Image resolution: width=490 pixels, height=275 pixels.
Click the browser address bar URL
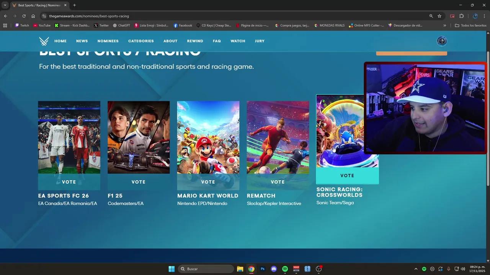tap(89, 16)
